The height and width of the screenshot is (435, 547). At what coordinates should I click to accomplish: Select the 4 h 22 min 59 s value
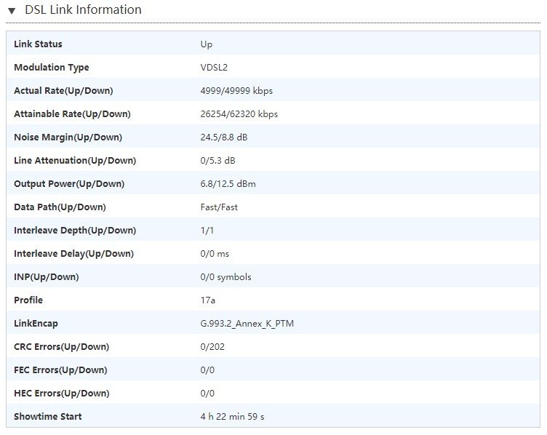point(232,417)
